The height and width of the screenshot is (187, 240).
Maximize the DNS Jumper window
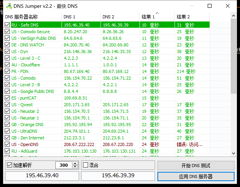point(210,6)
